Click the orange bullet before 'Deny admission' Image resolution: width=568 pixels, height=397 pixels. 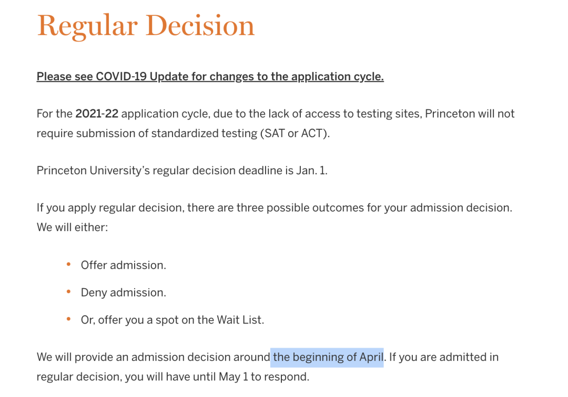coord(68,291)
